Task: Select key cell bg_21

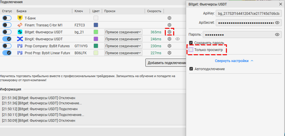Action: (79, 32)
